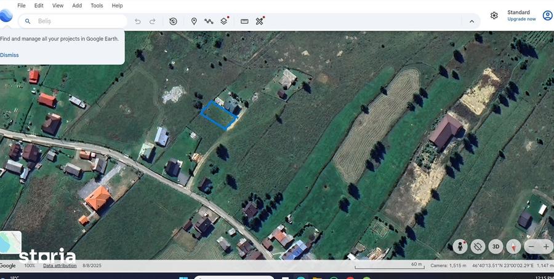This screenshot has height=279, width=554.
Task: Open the map layers icon
Action: click(224, 21)
